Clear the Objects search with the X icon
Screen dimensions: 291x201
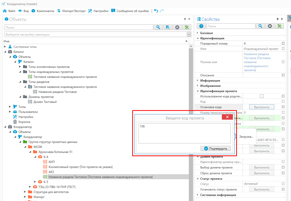(x=177, y=27)
